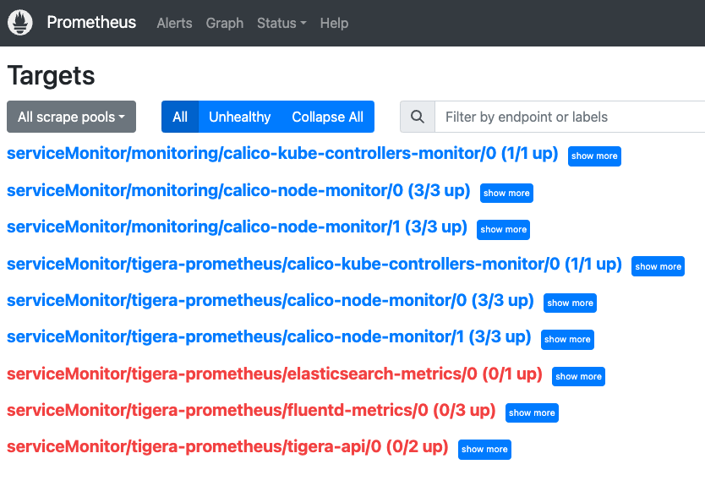Open the Prometheus home link
This screenshot has width=705, height=497.
91,23
